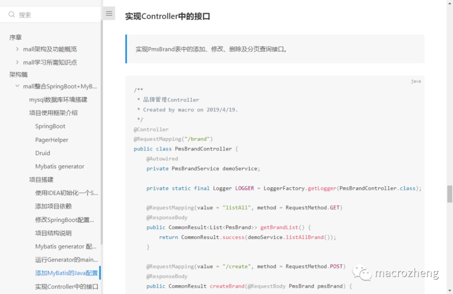453x294 pixels.
Task: Select Mybatis generator sidebar item
Action: pyautogui.click(x=60, y=166)
